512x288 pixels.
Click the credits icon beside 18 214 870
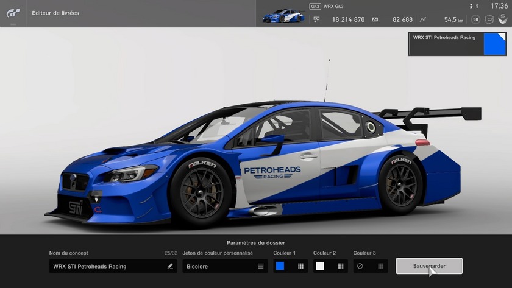(x=316, y=19)
